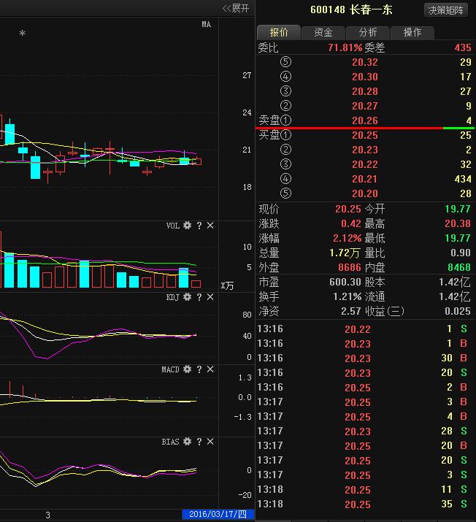
Task: Open the 决策矩阵 button
Action: point(446,10)
